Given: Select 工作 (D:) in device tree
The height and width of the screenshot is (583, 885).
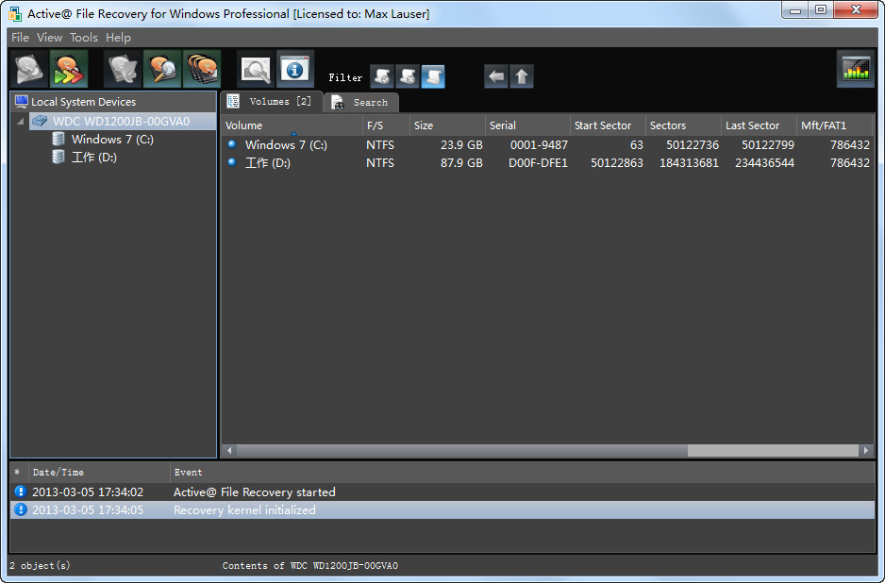Looking at the screenshot, I should (x=93, y=158).
